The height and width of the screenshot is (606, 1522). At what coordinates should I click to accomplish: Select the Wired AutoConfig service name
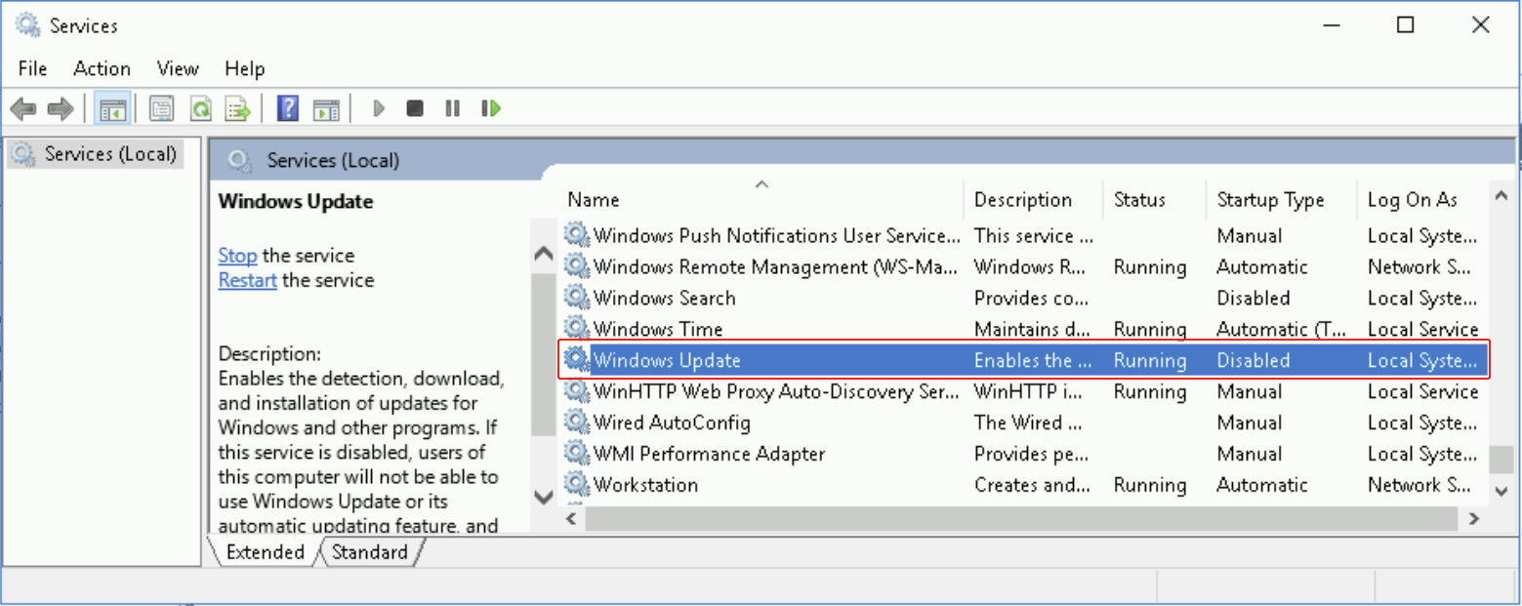[672, 423]
